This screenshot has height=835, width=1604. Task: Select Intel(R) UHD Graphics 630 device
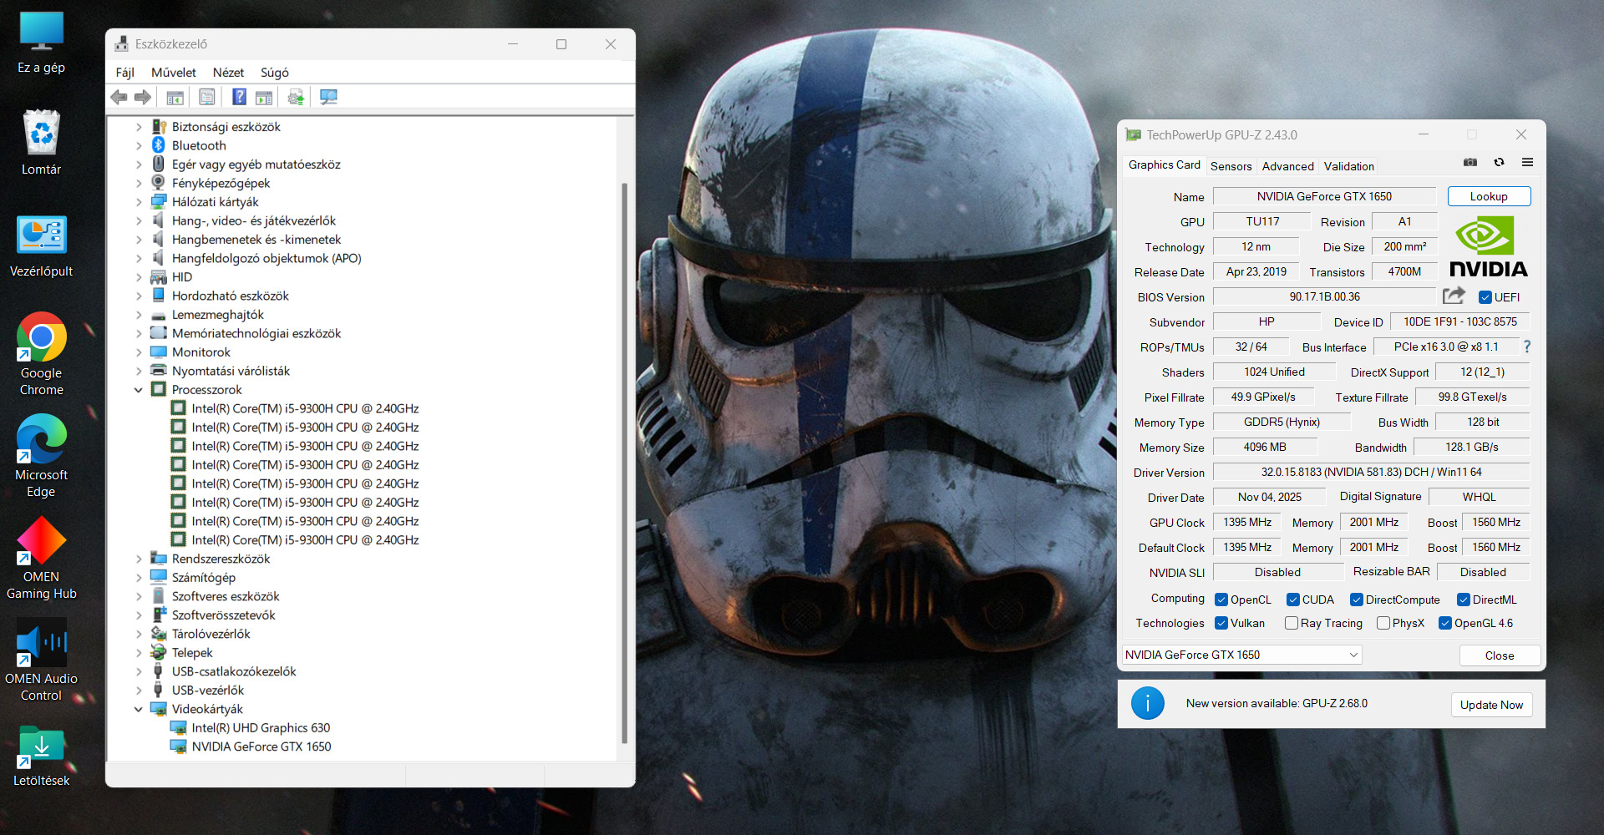(261, 728)
